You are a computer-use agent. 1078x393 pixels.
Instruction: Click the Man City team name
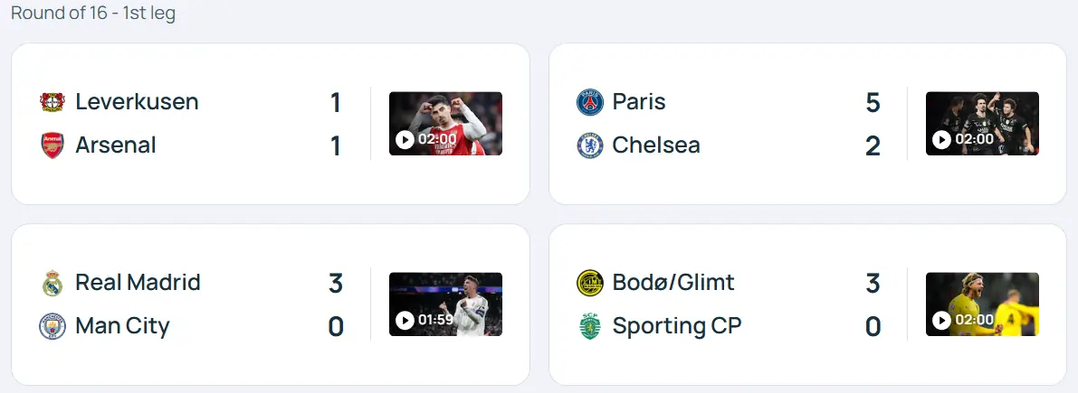(122, 326)
